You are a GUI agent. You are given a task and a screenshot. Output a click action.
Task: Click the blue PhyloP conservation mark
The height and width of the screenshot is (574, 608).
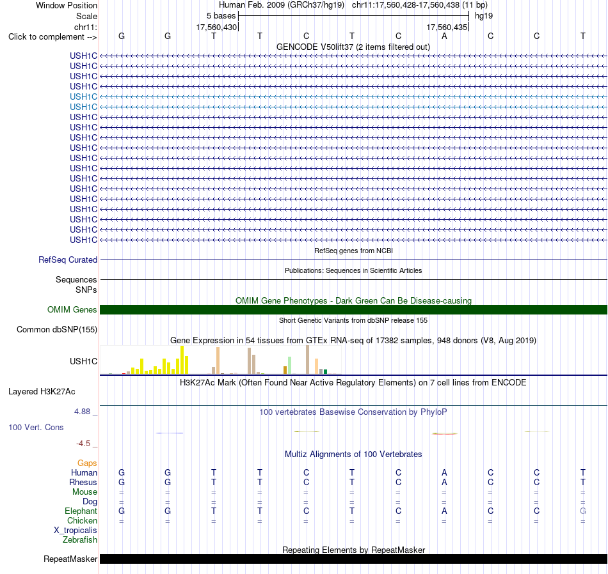[x=170, y=433]
